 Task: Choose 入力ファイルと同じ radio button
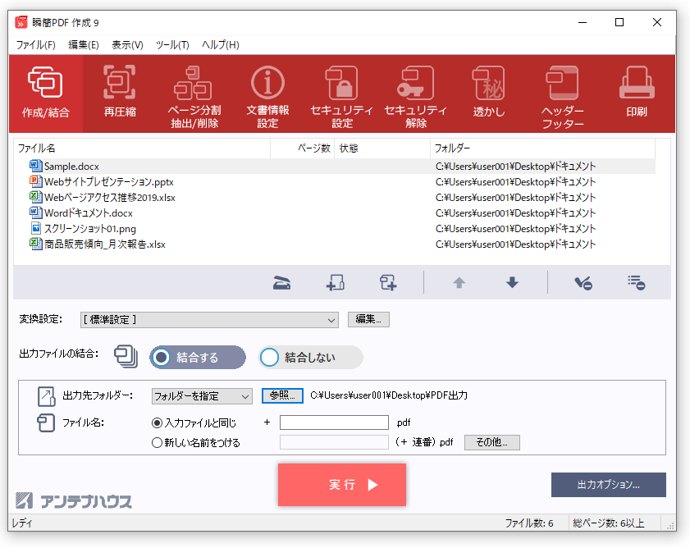[194, 423]
